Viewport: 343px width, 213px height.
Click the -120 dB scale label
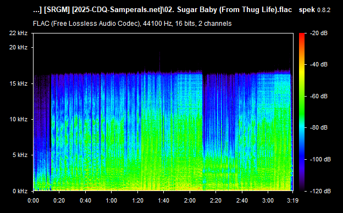(320, 191)
